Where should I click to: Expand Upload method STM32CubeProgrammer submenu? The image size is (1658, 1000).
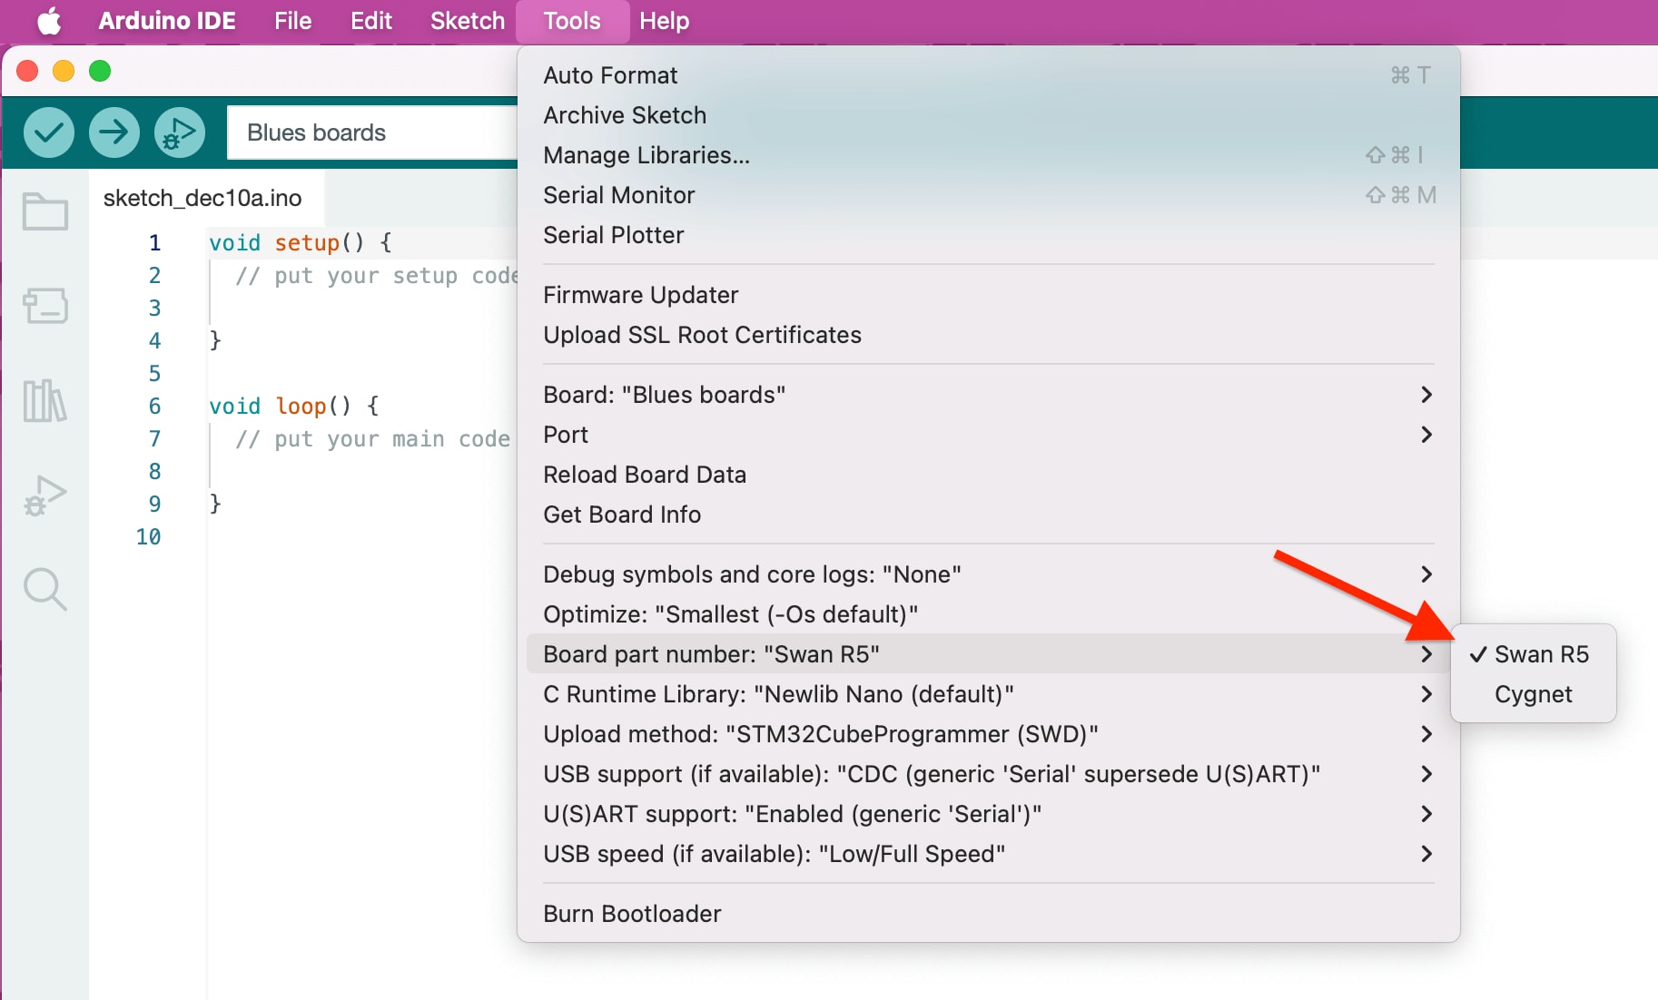point(988,734)
